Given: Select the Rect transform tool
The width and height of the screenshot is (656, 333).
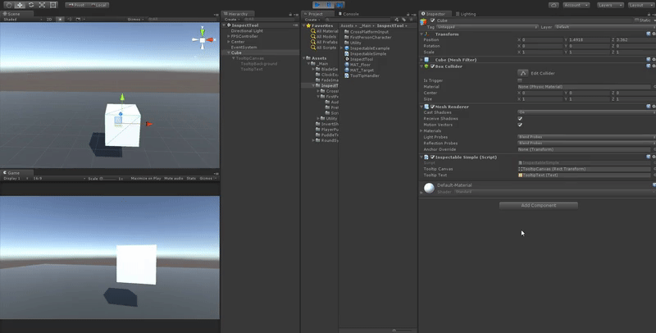Looking at the screenshot, I should tap(53, 5).
